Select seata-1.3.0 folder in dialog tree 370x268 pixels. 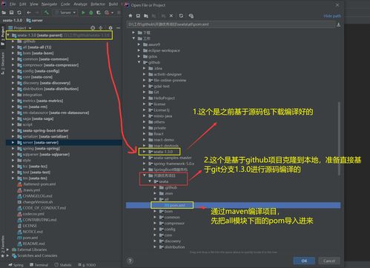[163, 152]
